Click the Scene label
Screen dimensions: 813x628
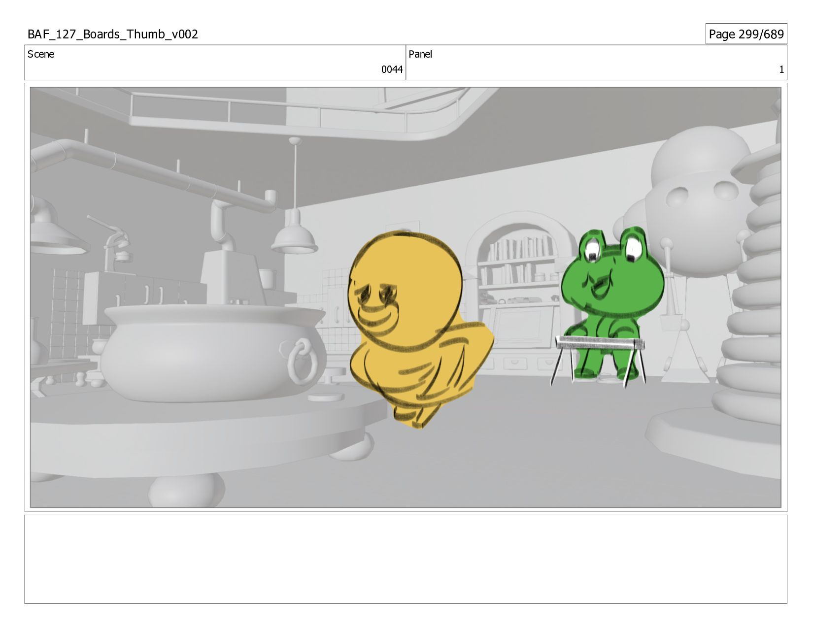[41, 54]
